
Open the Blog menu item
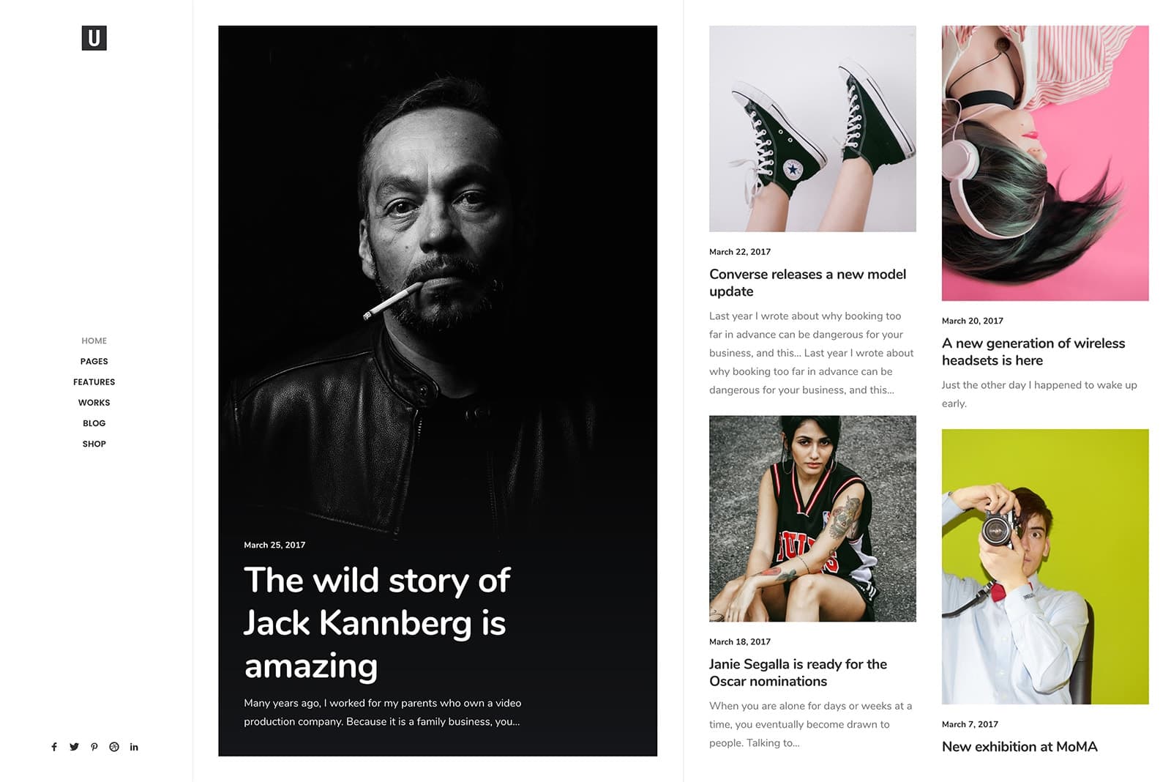click(x=94, y=423)
